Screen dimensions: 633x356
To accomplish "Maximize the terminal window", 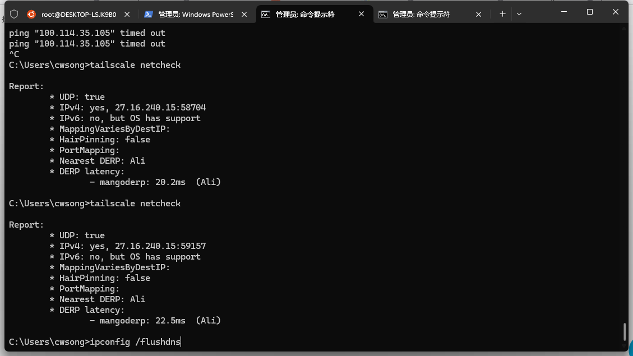I will click(590, 12).
